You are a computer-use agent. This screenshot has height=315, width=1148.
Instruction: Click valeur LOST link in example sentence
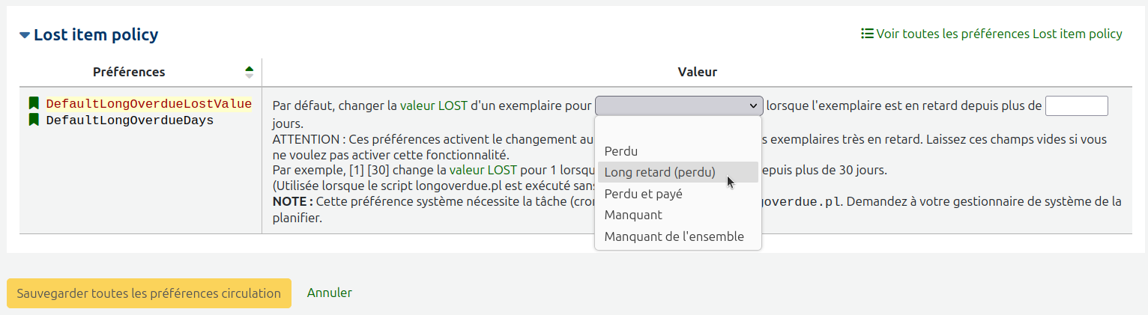pyautogui.click(x=483, y=171)
